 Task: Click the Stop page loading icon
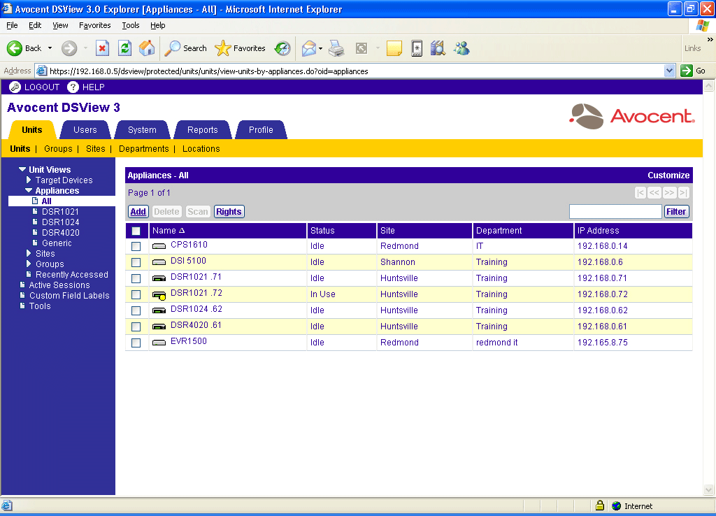102,48
